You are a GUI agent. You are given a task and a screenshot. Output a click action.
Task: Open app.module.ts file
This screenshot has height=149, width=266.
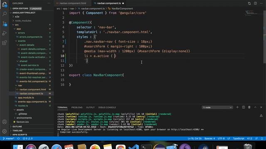point(26,98)
